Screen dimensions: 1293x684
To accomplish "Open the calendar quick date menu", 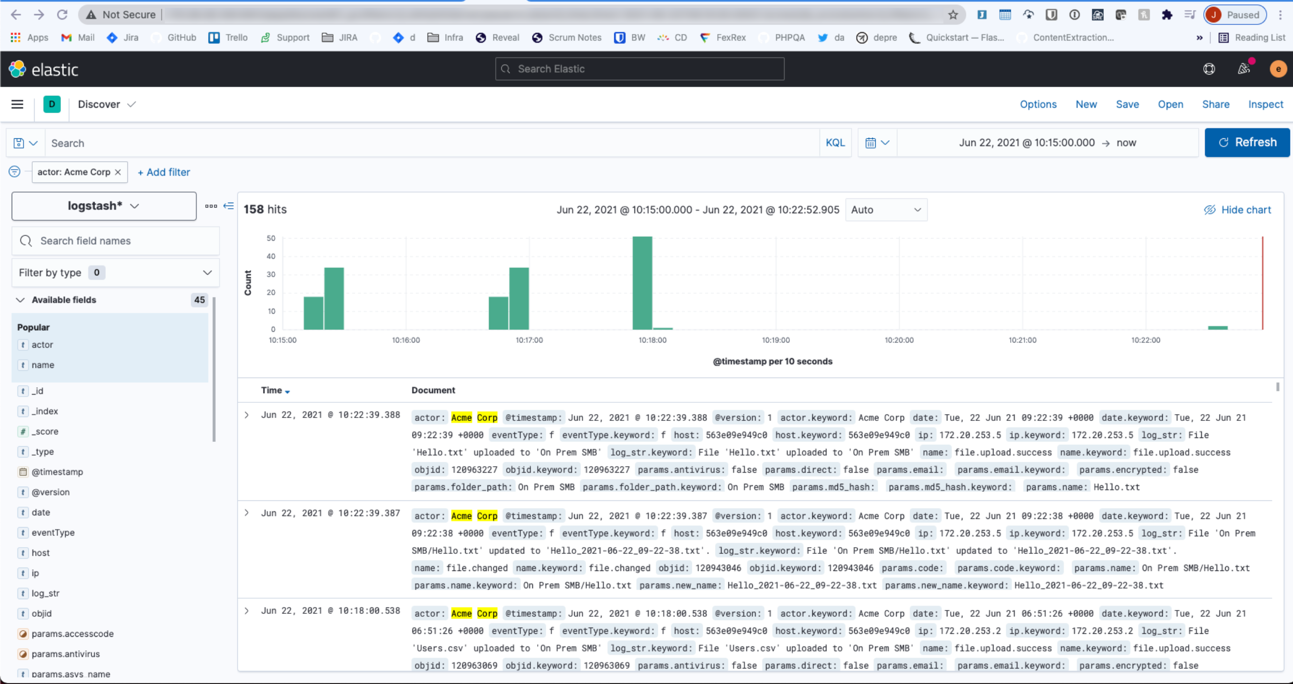I will coord(877,143).
